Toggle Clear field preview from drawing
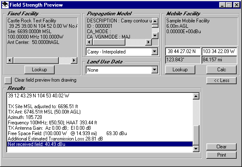The image size is (242, 167). (x=8, y=80)
